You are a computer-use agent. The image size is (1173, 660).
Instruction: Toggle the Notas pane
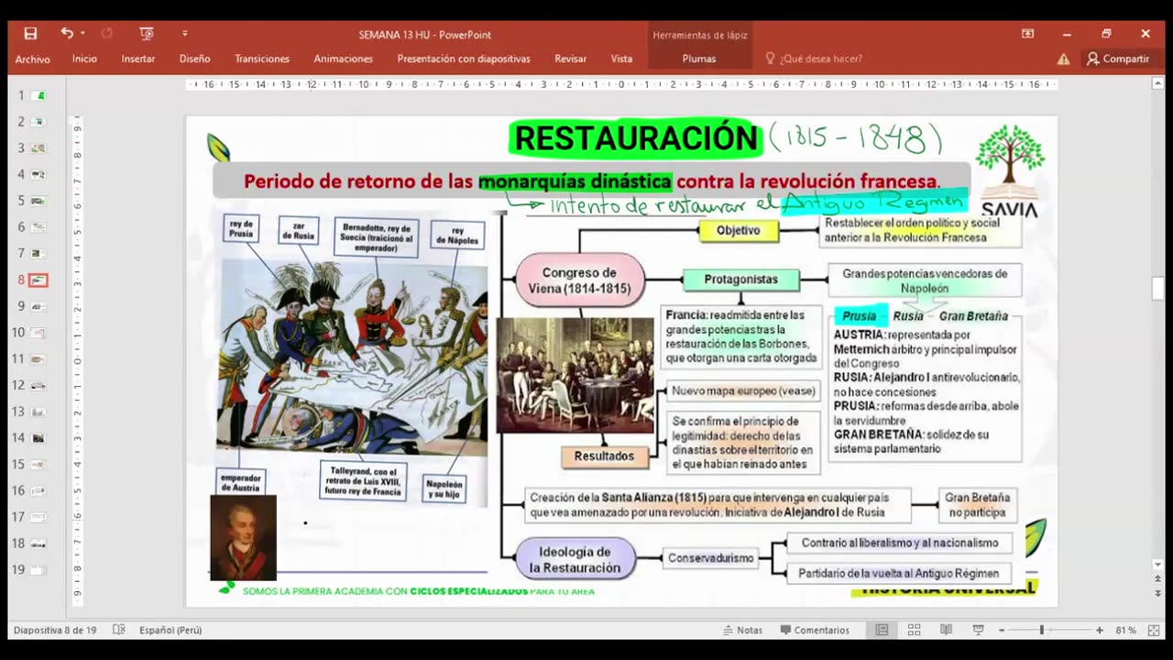coord(742,631)
